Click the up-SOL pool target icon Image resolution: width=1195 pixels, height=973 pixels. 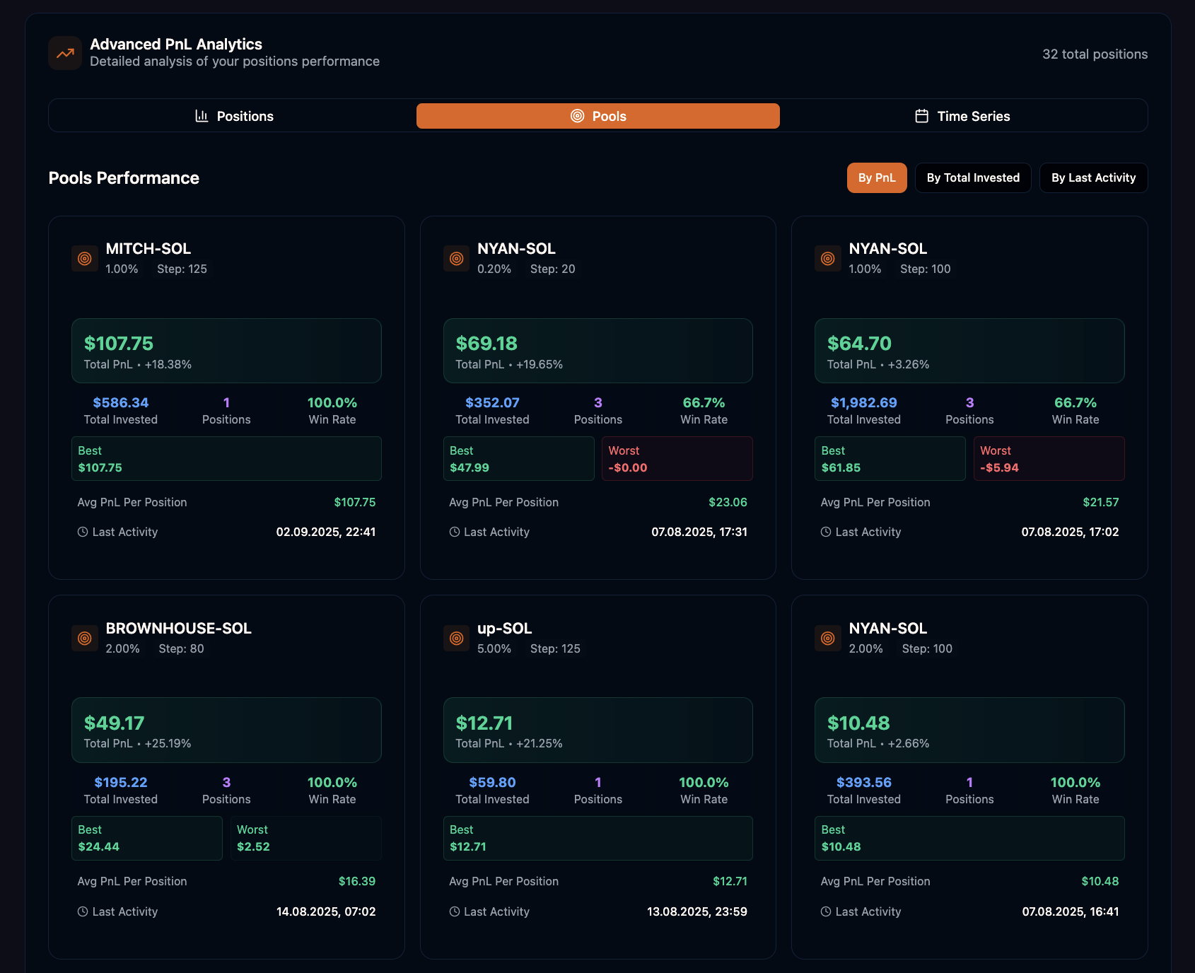456,638
